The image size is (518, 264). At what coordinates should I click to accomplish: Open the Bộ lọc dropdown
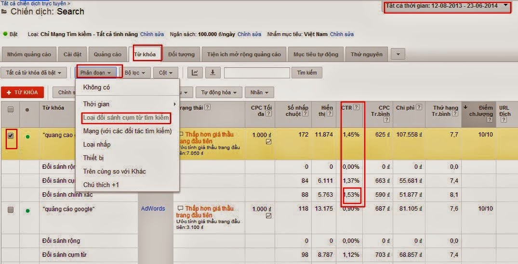coord(135,73)
